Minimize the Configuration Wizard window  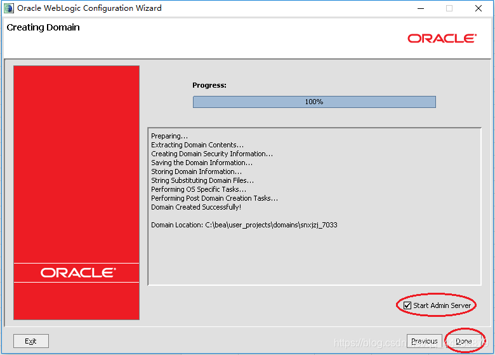coord(421,8)
